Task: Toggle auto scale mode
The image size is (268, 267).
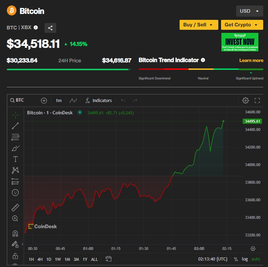Action: (256, 259)
